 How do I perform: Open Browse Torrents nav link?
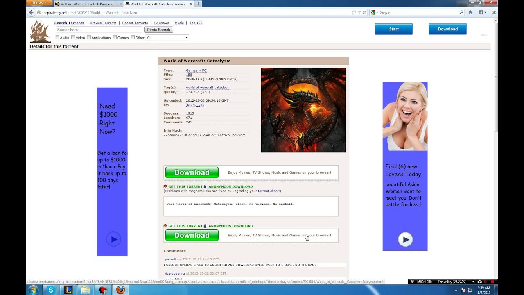103,23
